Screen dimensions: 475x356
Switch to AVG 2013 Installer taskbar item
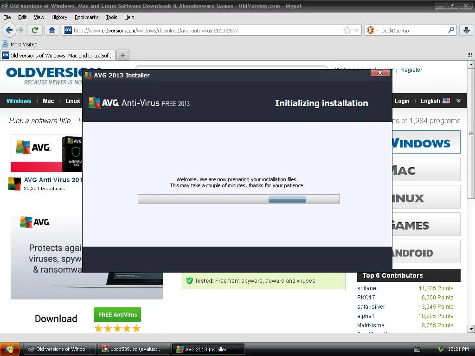coord(208,349)
